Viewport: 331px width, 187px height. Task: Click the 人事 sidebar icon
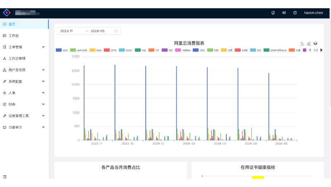pyautogui.click(x=5, y=93)
